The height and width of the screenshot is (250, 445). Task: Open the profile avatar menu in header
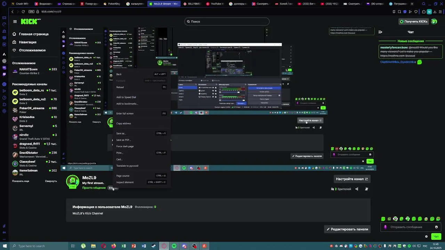pos(434,22)
